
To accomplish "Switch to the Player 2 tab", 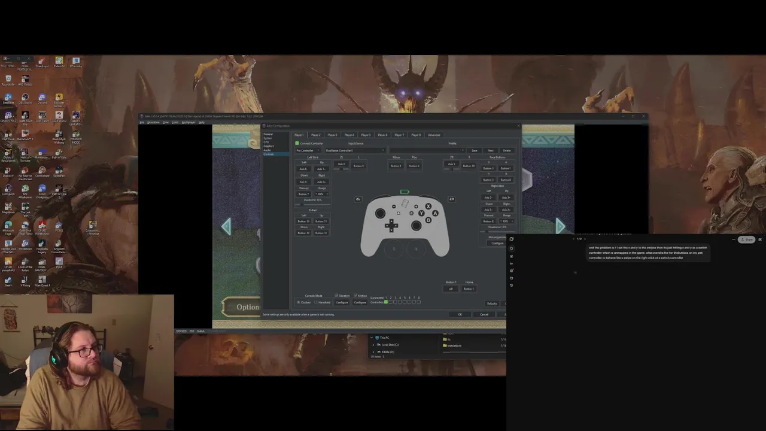I will (x=315, y=135).
